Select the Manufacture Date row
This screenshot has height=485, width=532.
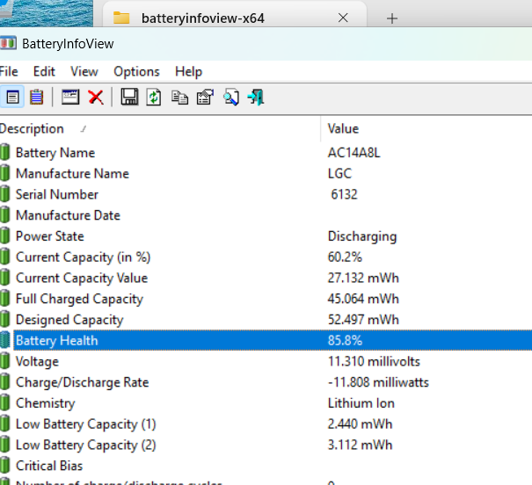266,215
